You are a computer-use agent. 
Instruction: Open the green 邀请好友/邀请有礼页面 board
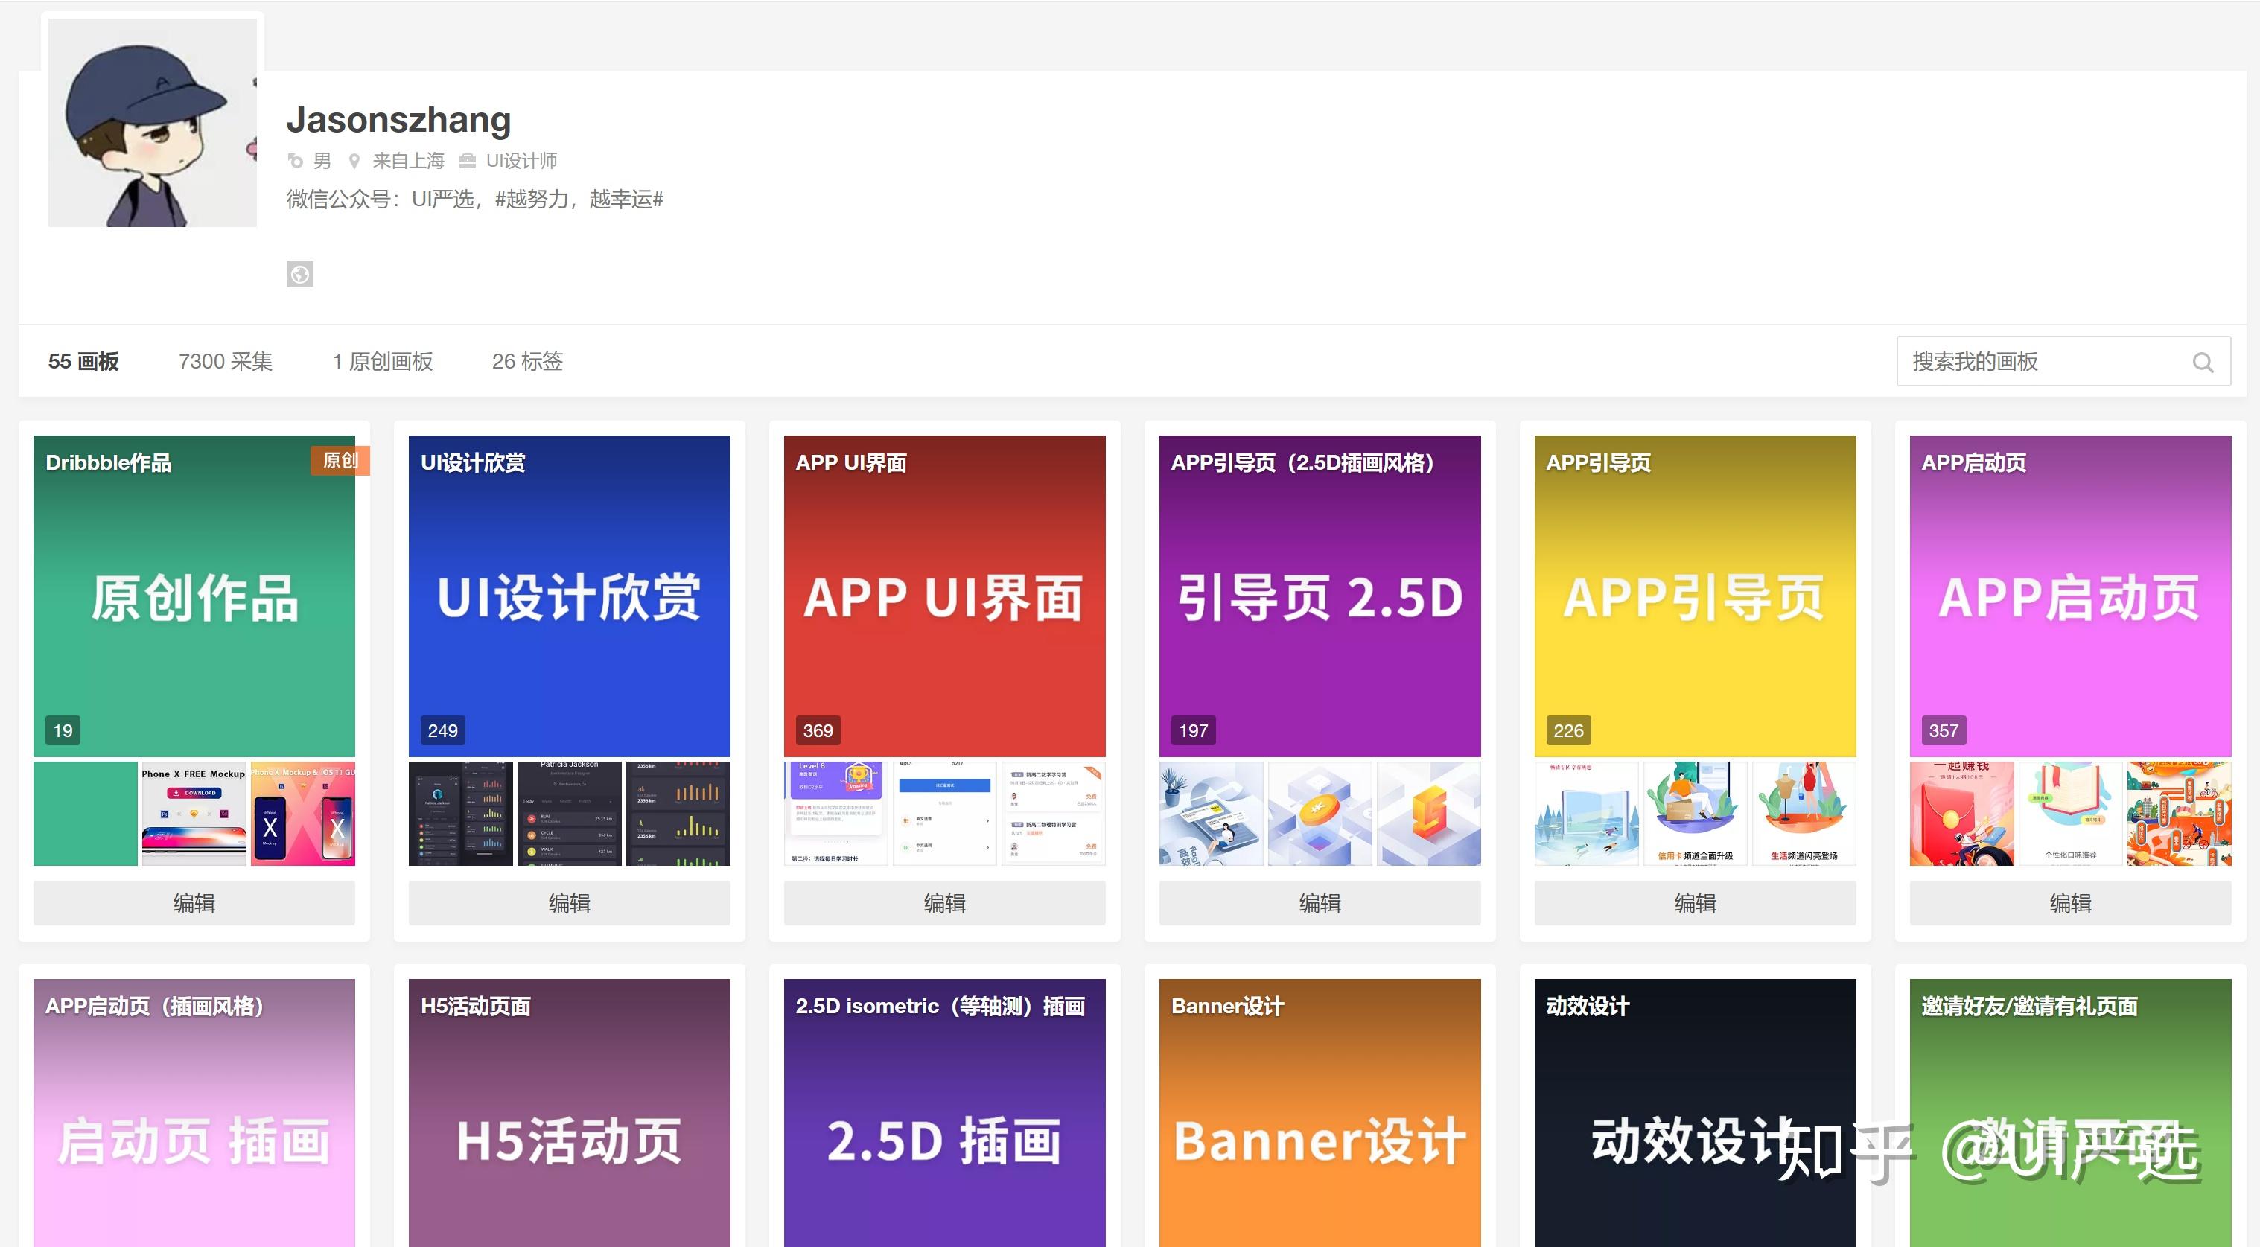(2071, 1114)
